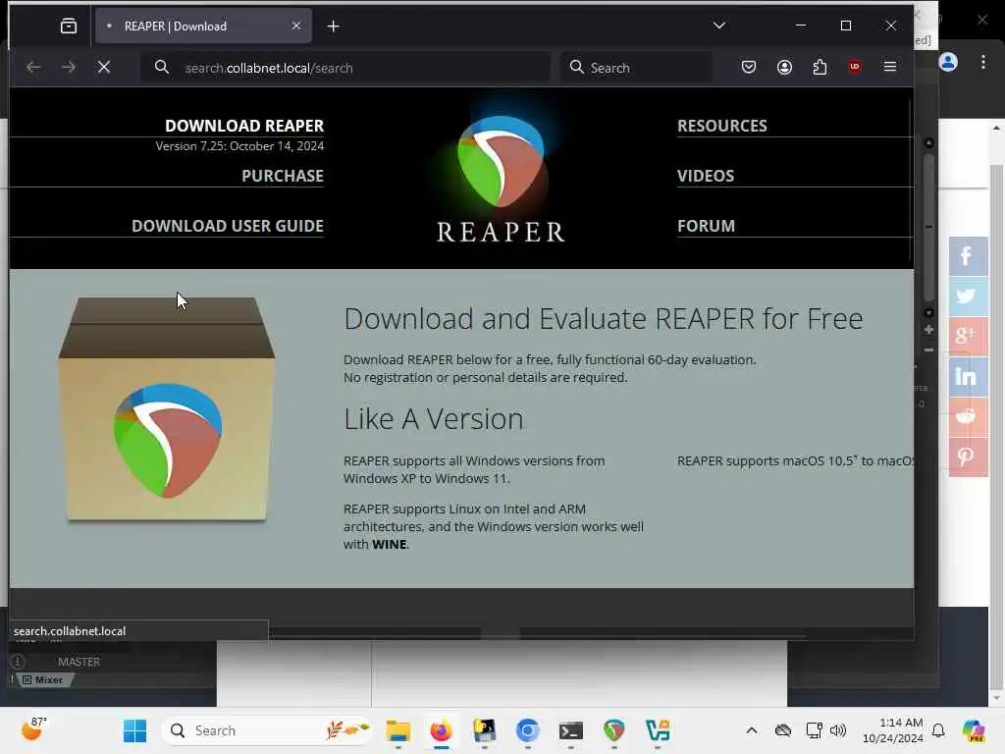The image size is (1005, 754).
Task: Open the clock showing 1:14 AM
Action: point(893,730)
